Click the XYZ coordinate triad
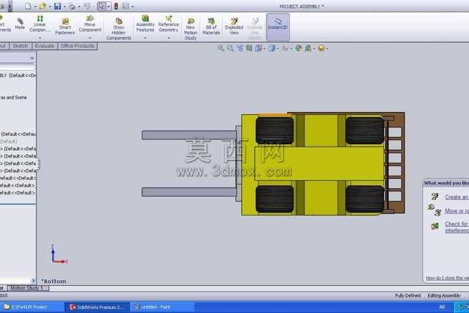The image size is (469, 313). (x=59, y=254)
